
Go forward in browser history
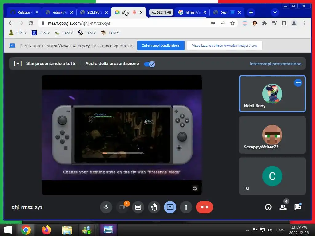click(x=21, y=23)
